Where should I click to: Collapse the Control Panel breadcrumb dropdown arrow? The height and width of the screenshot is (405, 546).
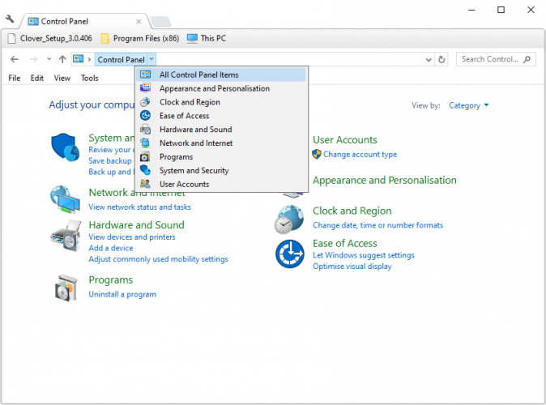(x=151, y=60)
